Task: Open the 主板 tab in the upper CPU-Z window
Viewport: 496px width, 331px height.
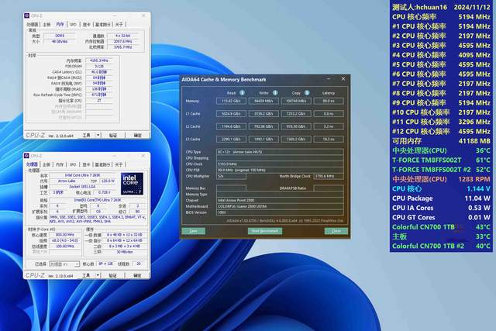Action: (x=46, y=24)
